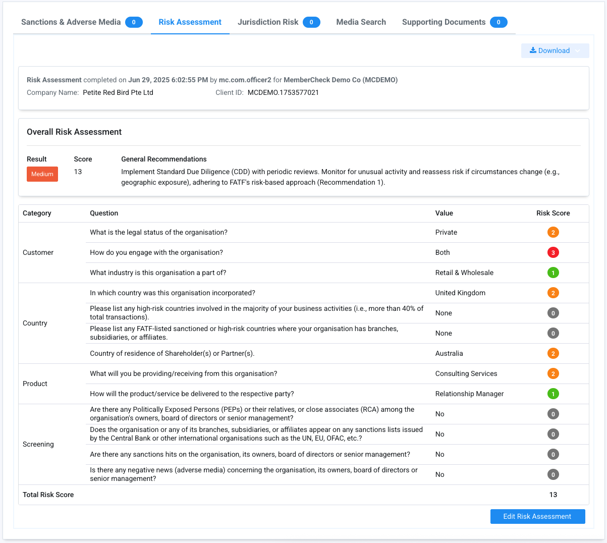Image resolution: width=607 pixels, height=543 pixels.
Task: Click the Category column header
Action: [37, 213]
